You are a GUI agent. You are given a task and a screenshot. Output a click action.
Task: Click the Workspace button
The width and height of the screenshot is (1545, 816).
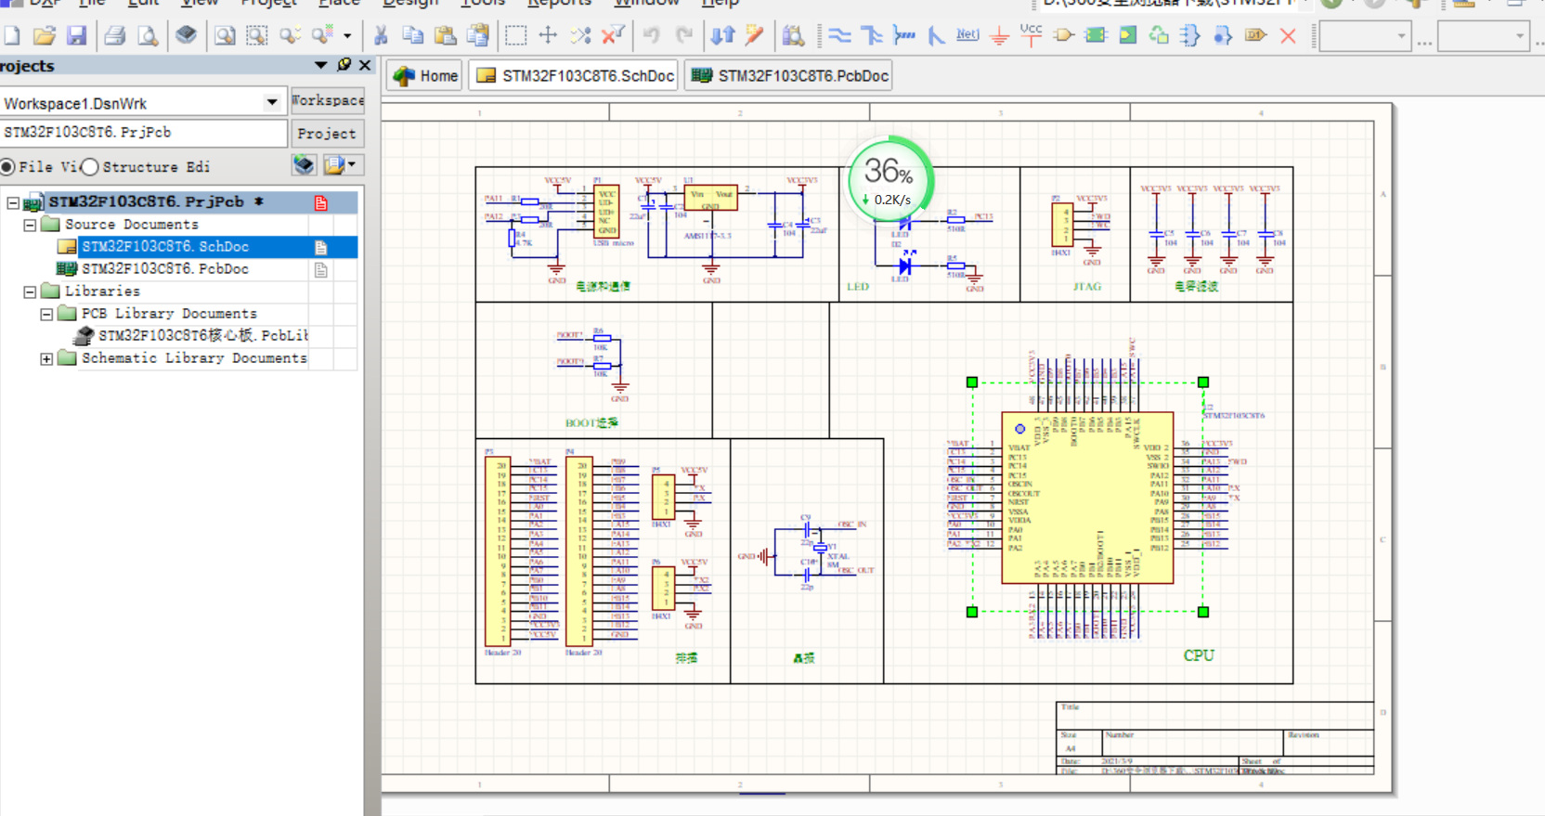point(327,100)
